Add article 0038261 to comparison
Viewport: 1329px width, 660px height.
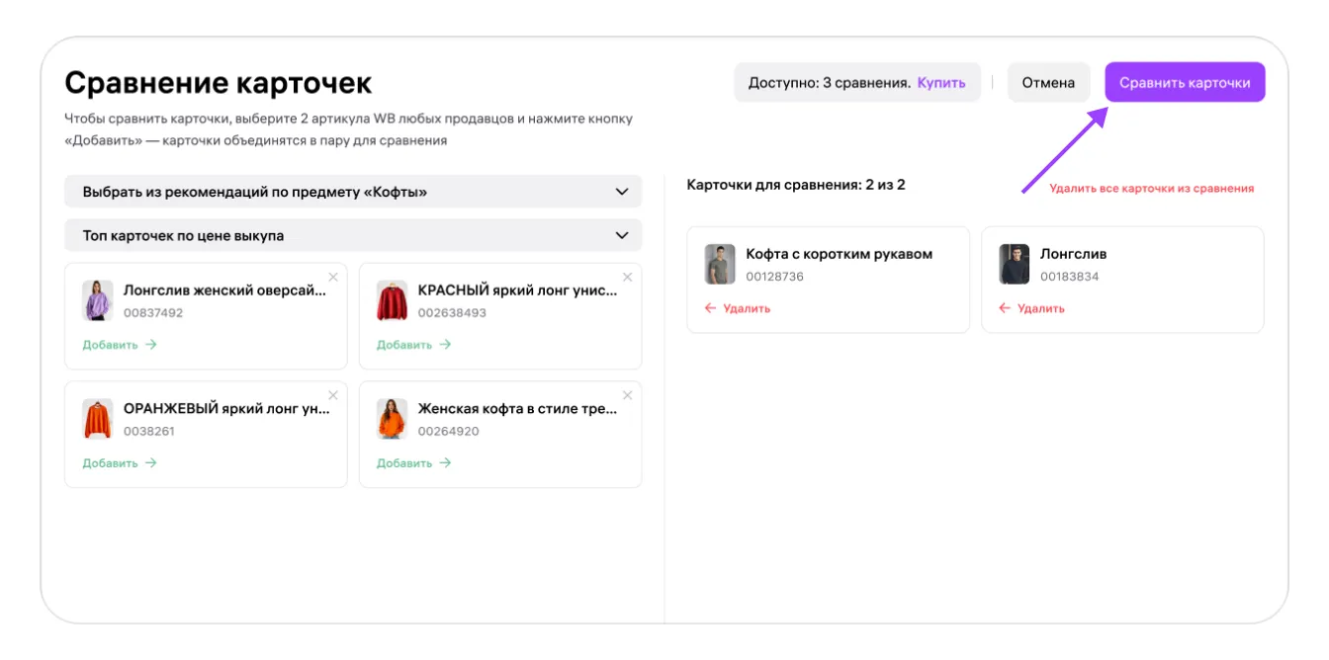click(x=120, y=462)
